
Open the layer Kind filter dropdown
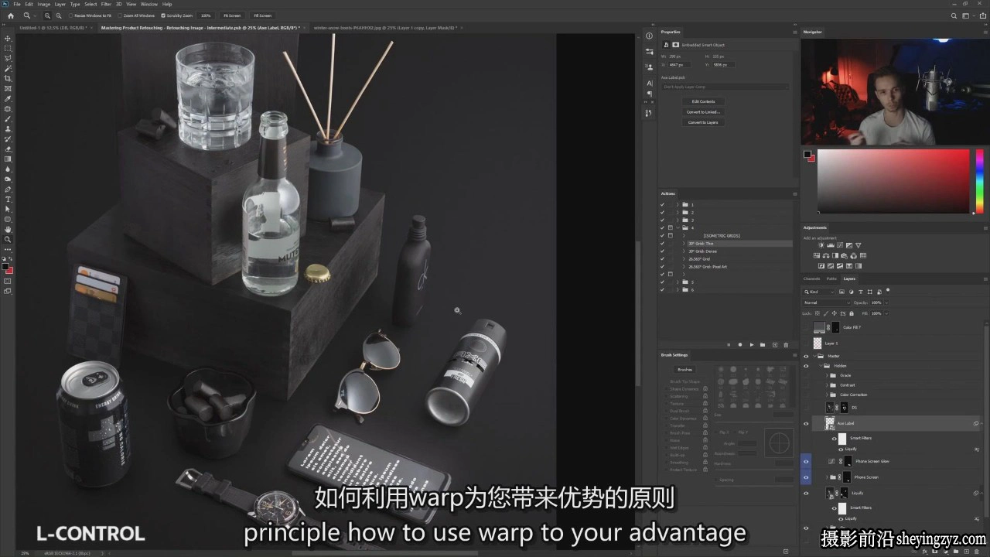(x=819, y=292)
